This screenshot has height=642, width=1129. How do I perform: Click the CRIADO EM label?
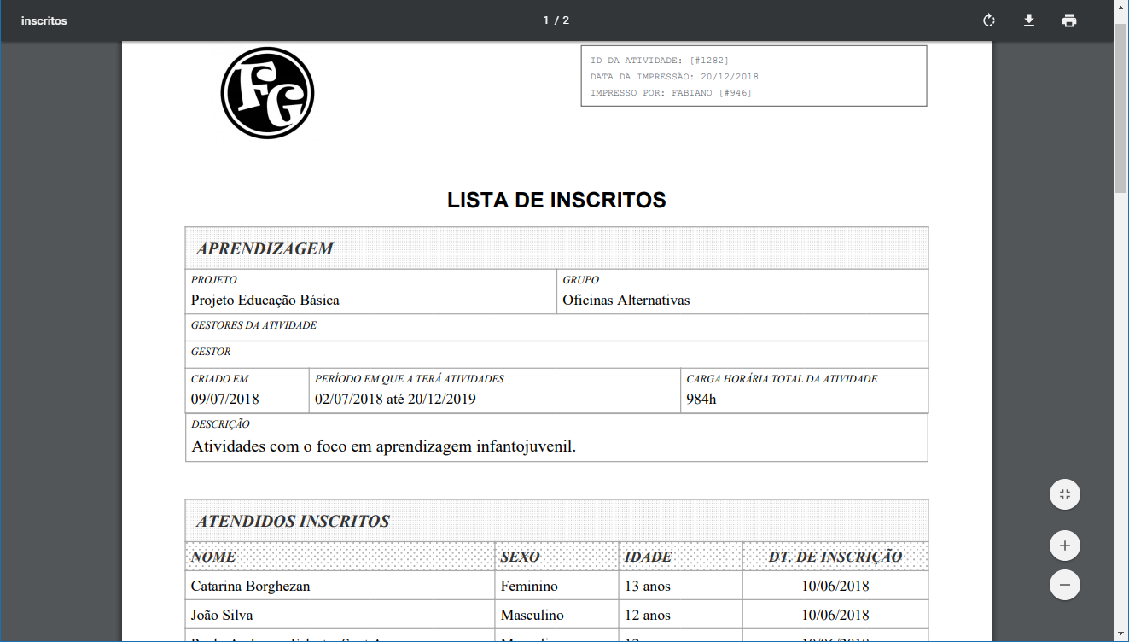pyautogui.click(x=220, y=379)
